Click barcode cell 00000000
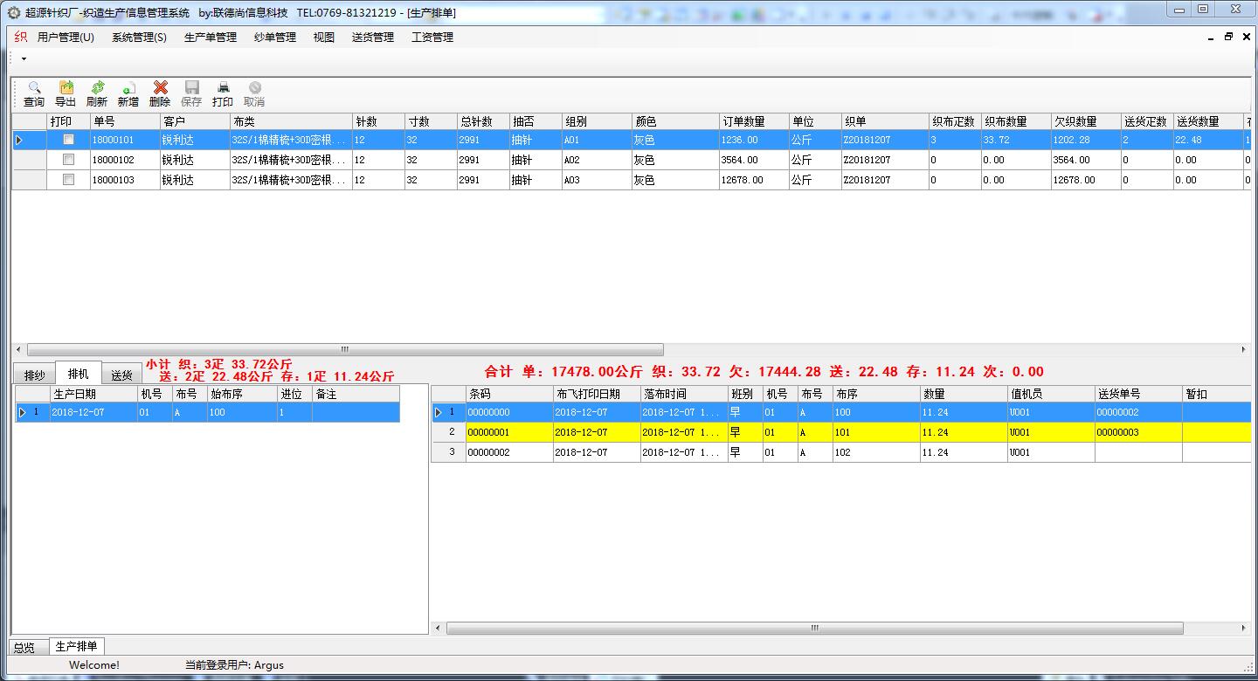1258x681 pixels. tap(509, 412)
